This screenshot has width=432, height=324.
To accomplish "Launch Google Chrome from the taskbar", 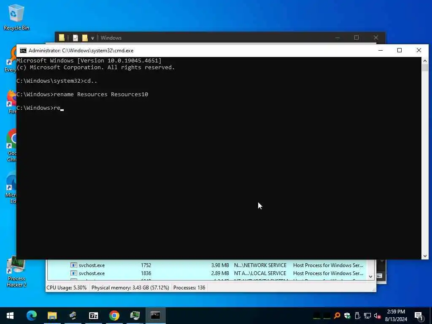I will (114, 316).
